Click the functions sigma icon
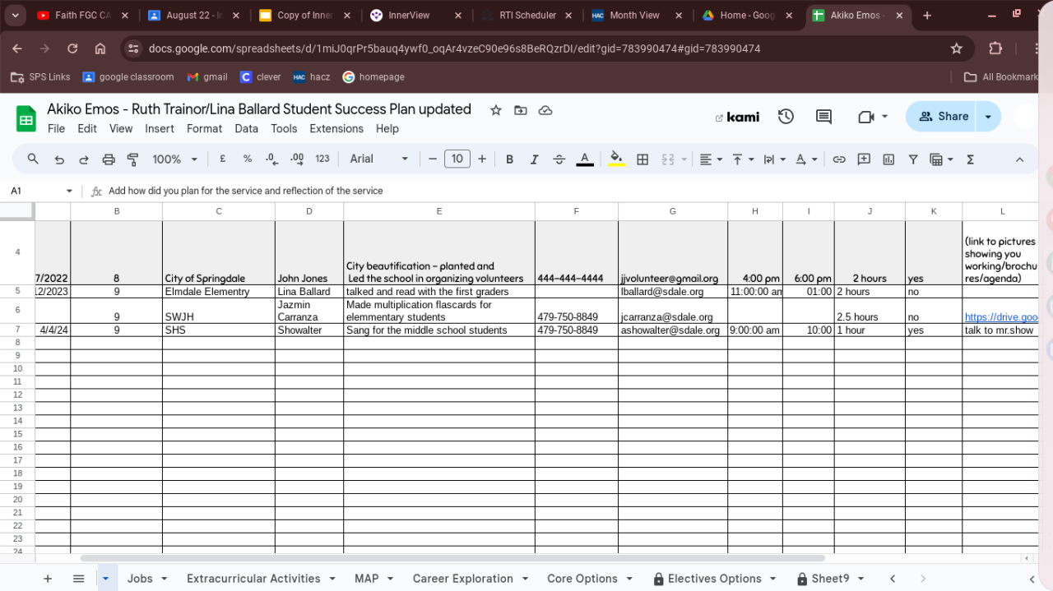 [x=970, y=159]
